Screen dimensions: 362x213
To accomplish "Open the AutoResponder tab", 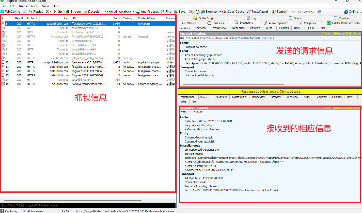I will tap(276, 23).
